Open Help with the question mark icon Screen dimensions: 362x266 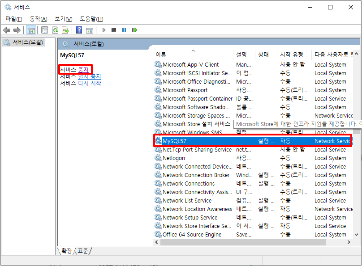pos(79,30)
